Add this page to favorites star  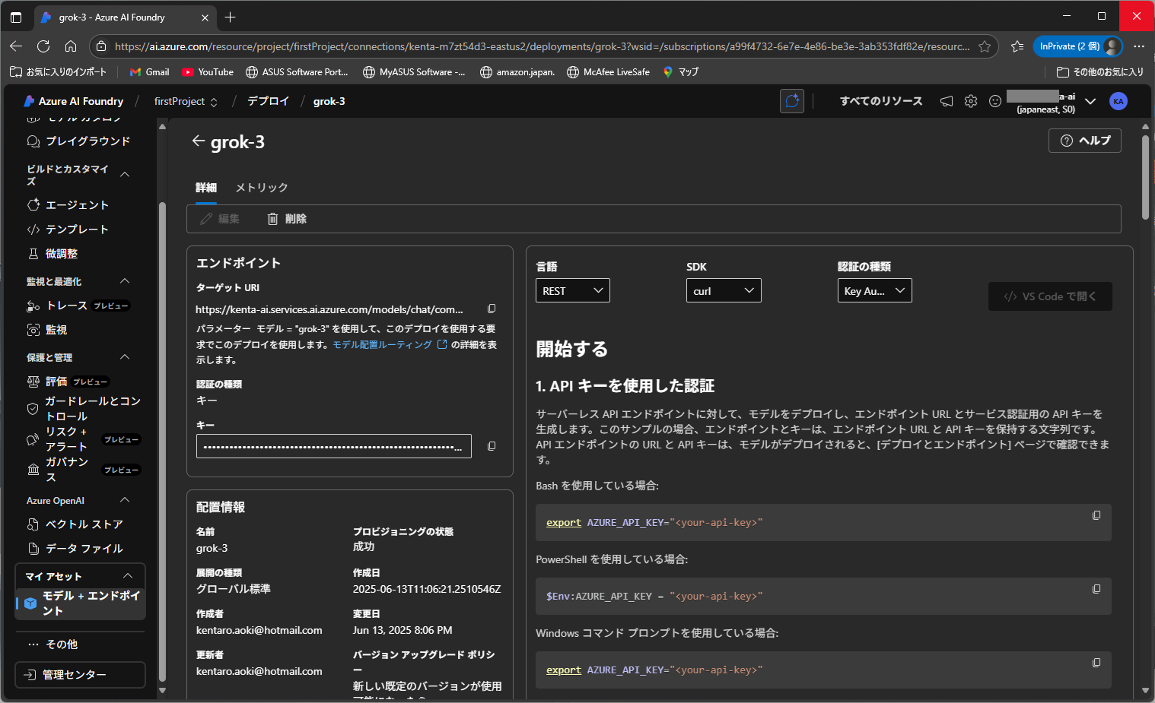(985, 46)
